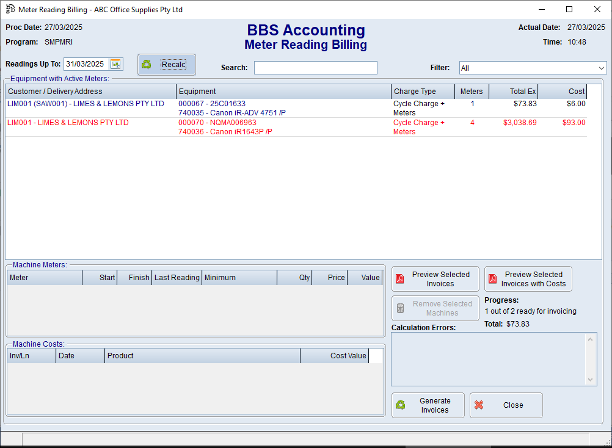Click the Meter column header in Machine Meters
612x448 pixels.
point(44,278)
